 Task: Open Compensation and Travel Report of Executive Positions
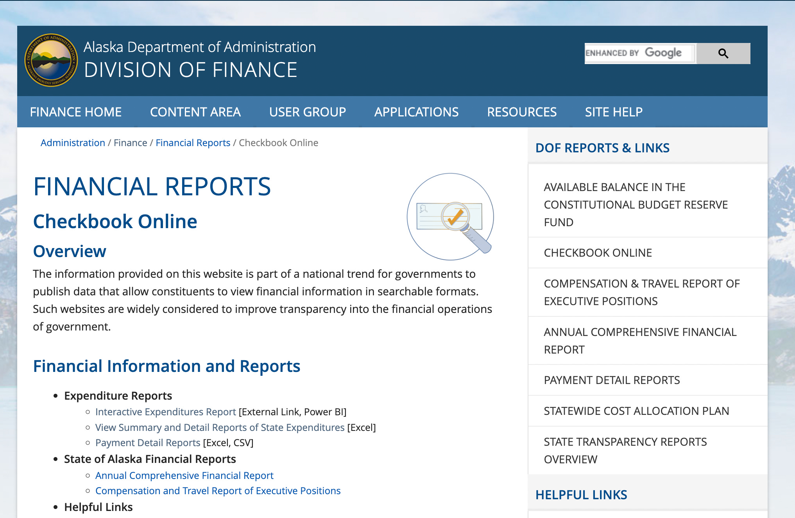(218, 491)
